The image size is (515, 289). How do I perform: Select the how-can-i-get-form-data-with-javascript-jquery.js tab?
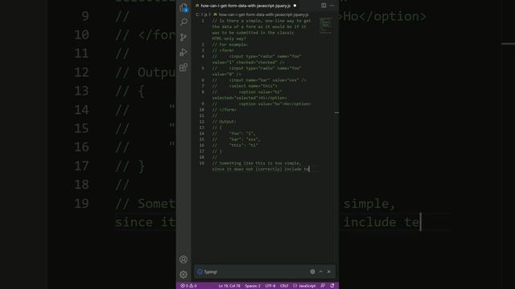click(x=245, y=6)
